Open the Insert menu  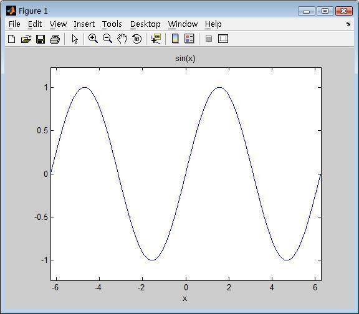pyautogui.click(x=84, y=24)
